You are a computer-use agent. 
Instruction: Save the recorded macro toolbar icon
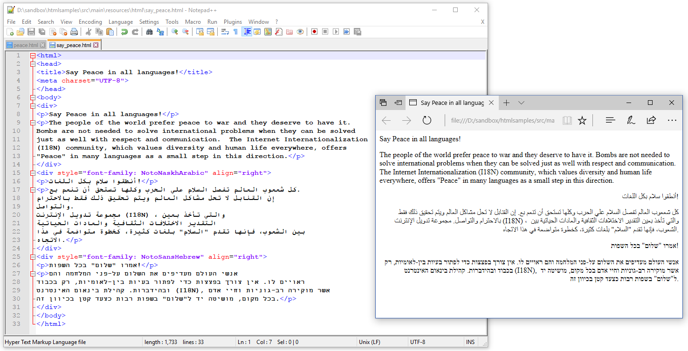pyautogui.click(x=358, y=32)
